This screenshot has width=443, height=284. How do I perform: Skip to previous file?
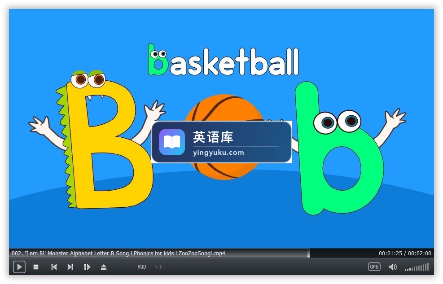(x=54, y=267)
